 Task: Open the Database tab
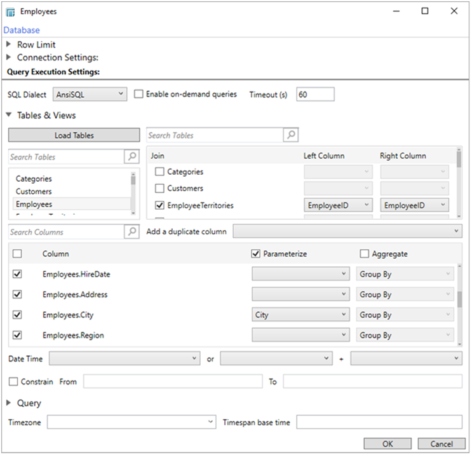click(x=22, y=30)
